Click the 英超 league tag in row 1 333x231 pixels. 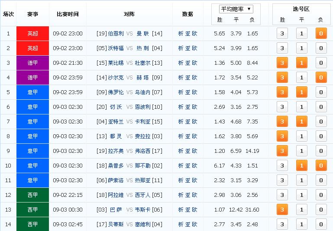(x=33, y=33)
